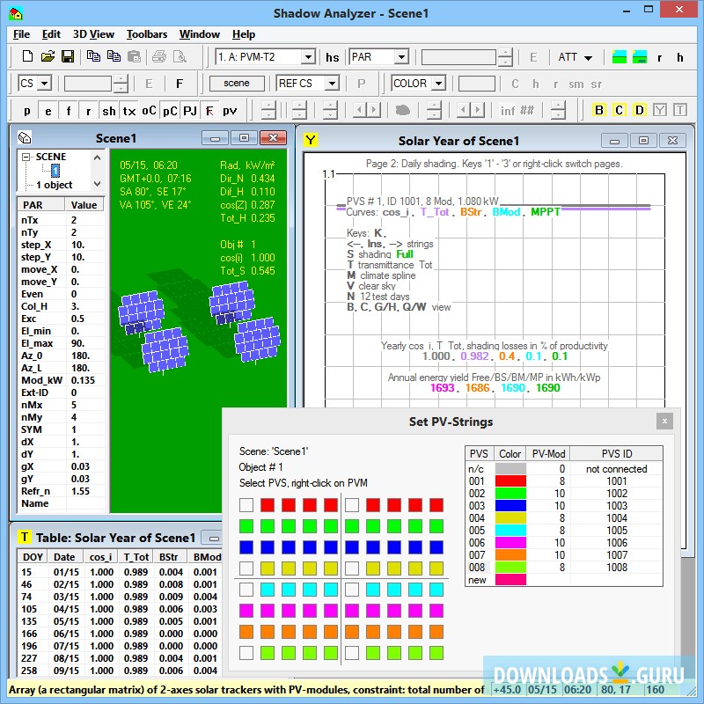The height and width of the screenshot is (704, 704).
Task: Select the 'pv' PV-modules tool
Action: [227, 110]
